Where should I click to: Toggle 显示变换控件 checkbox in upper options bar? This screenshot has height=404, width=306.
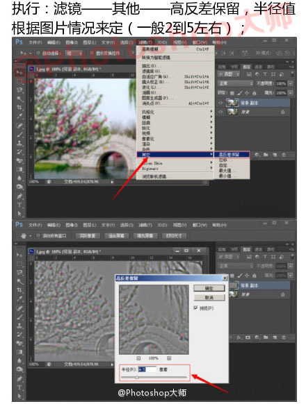pyautogui.click(x=92, y=53)
